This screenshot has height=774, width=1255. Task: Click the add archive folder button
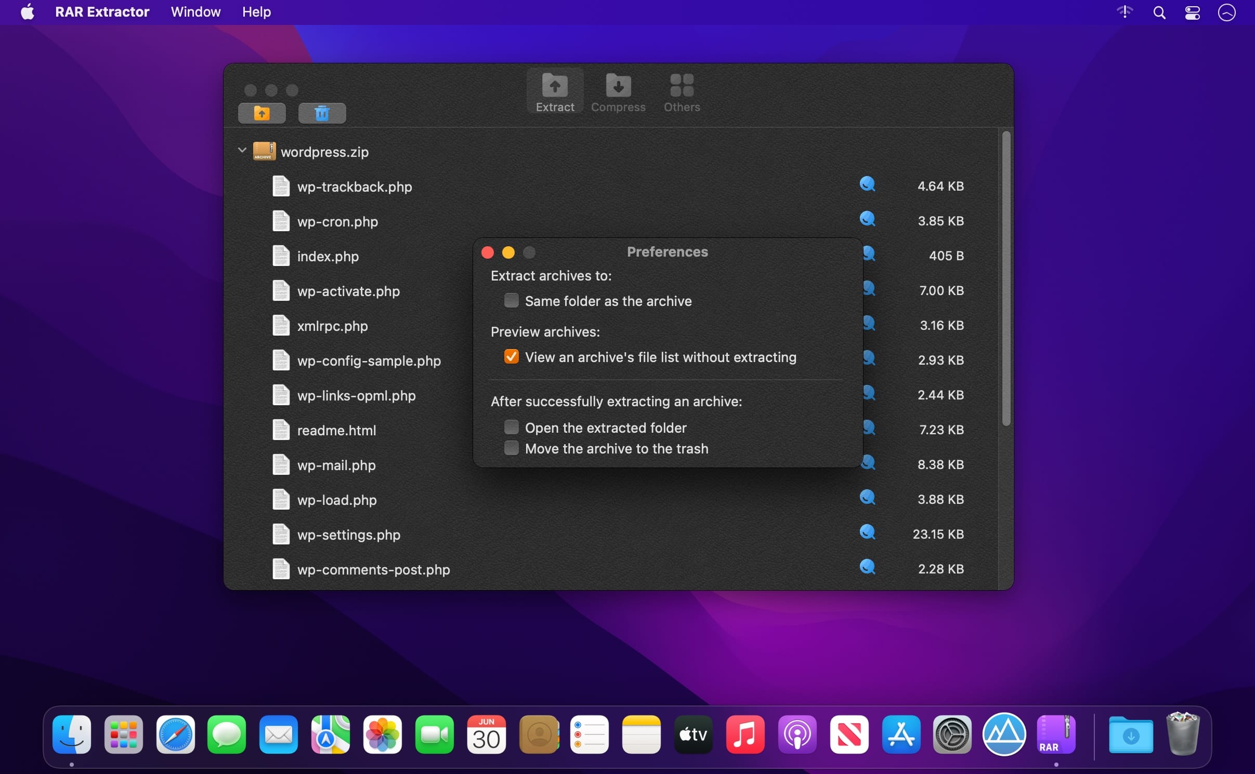point(262,113)
